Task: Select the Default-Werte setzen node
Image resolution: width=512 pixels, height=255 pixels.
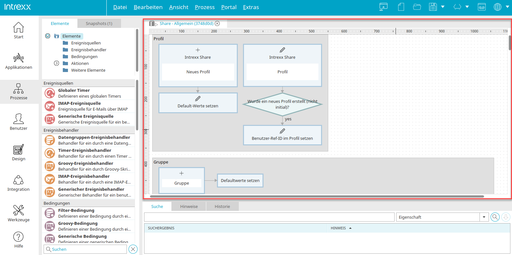Action: pos(198,103)
